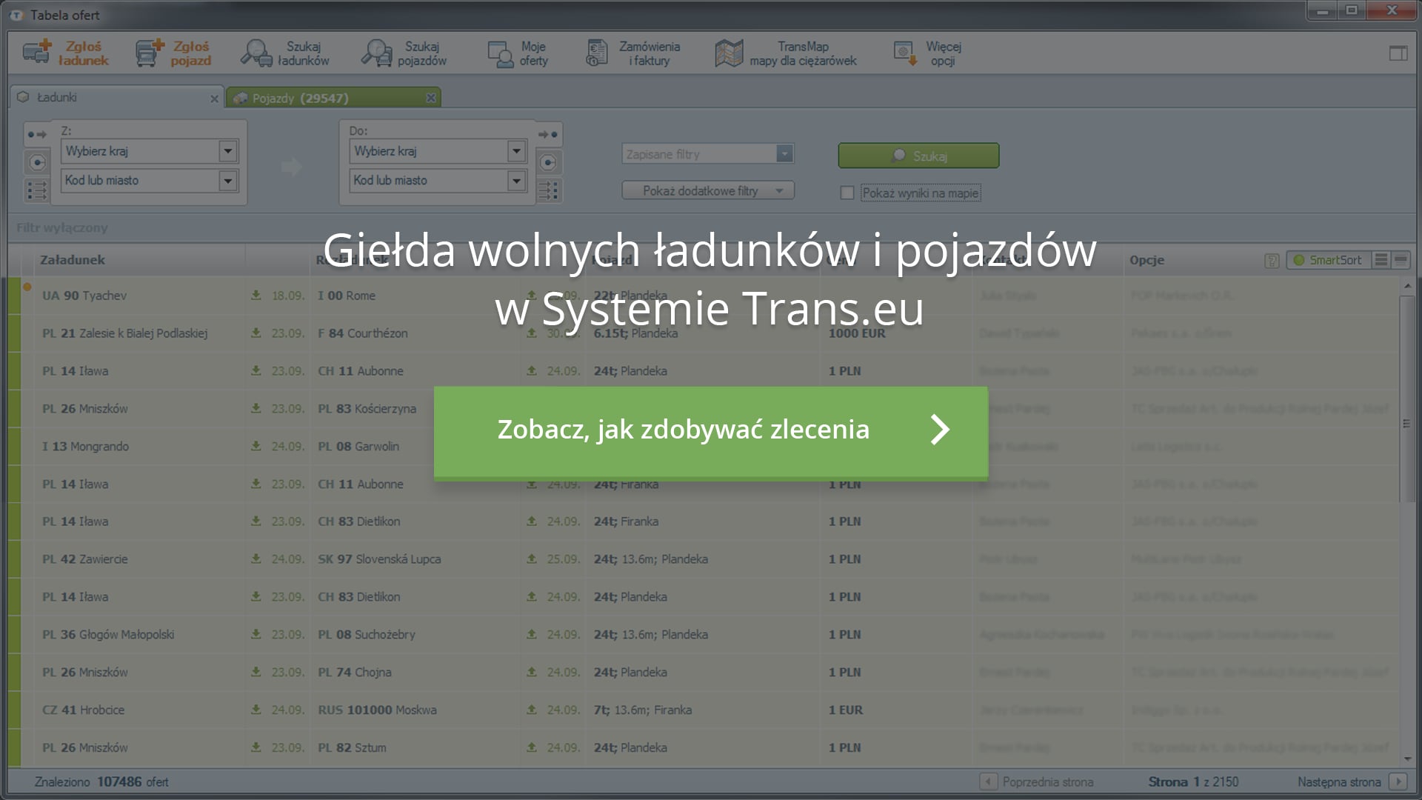Open Szukaj ładunków search icon

256,53
